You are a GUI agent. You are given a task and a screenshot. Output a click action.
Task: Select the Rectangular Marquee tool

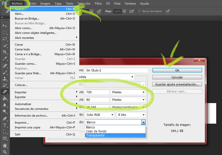point(5,32)
